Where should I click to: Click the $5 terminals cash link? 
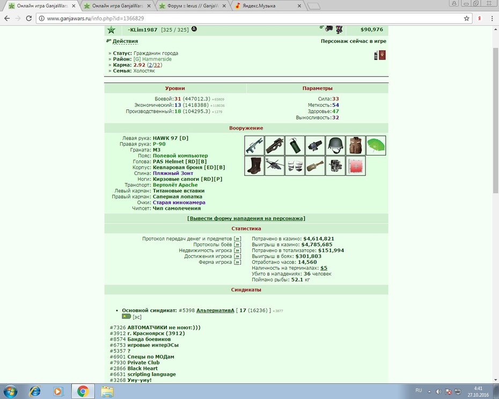[x=324, y=268]
